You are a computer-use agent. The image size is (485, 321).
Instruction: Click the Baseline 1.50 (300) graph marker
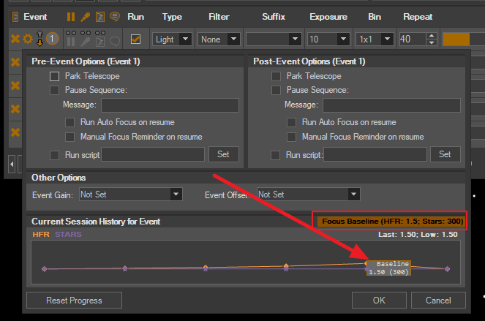point(388,268)
